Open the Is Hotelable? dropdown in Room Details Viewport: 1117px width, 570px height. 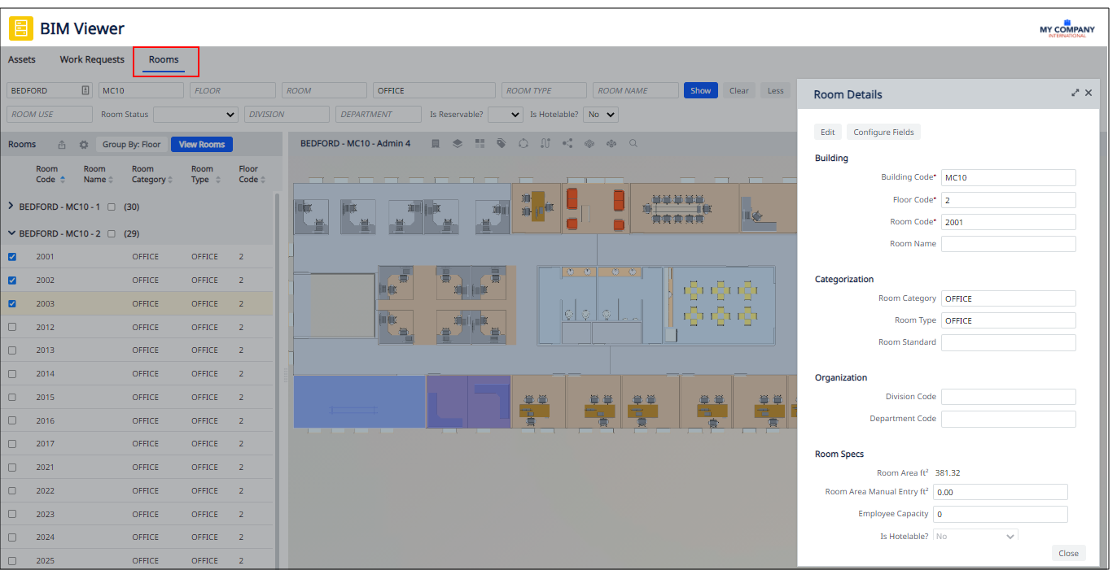[x=975, y=535]
